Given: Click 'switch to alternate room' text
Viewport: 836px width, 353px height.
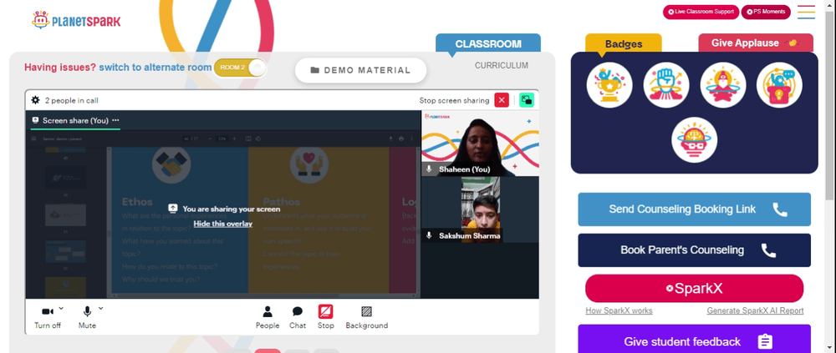Looking at the screenshot, I should (155, 68).
